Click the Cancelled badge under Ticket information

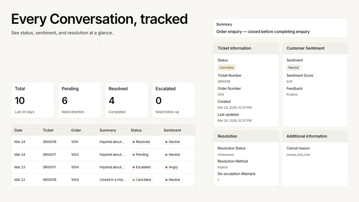[227, 68]
